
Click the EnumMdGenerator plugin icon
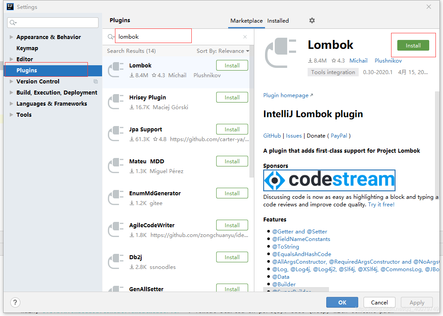point(116,197)
